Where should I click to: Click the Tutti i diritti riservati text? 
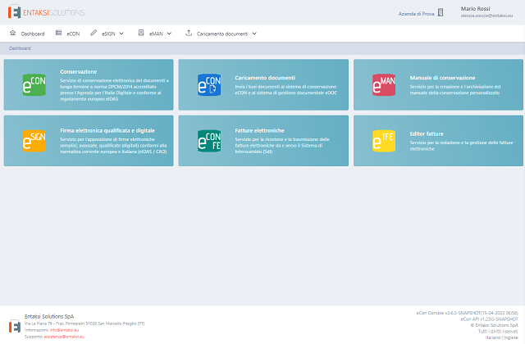coord(498,331)
